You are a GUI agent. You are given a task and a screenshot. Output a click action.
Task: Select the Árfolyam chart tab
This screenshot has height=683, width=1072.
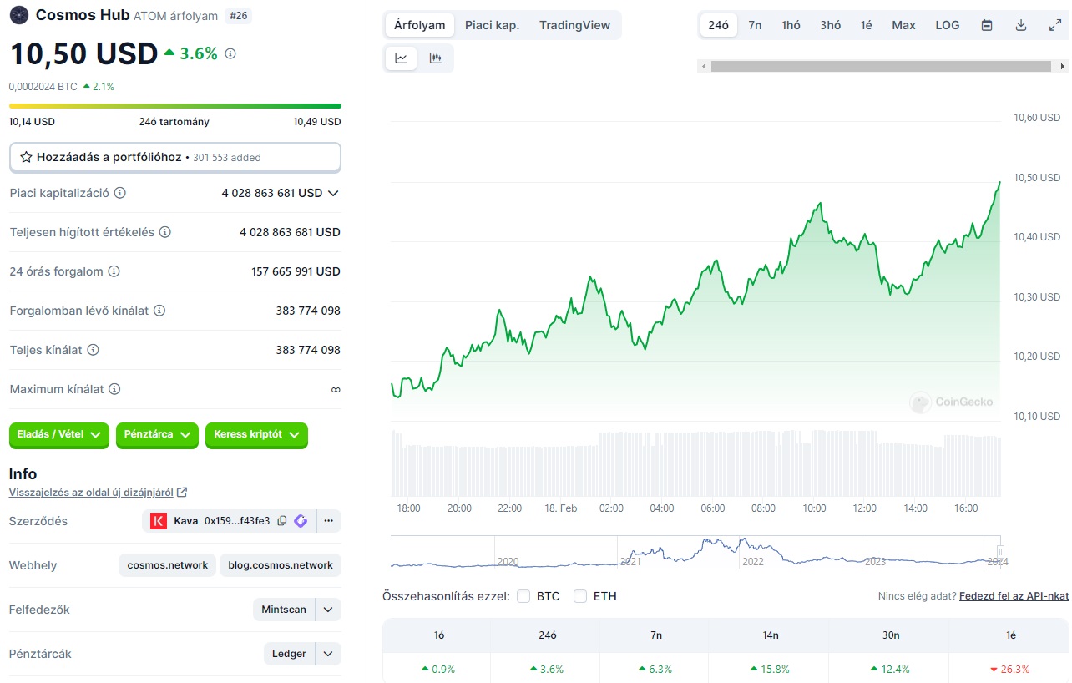(x=420, y=25)
